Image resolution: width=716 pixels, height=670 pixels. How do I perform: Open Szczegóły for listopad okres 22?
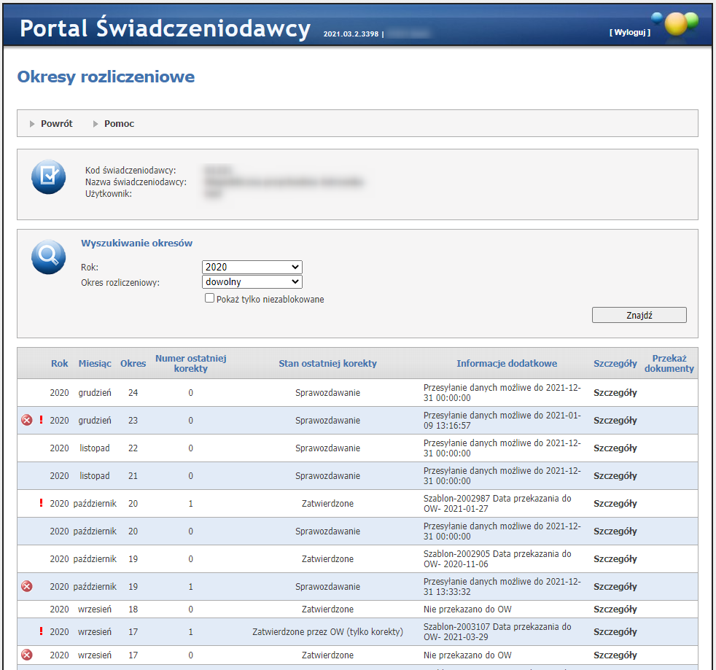tap(615, 448)
